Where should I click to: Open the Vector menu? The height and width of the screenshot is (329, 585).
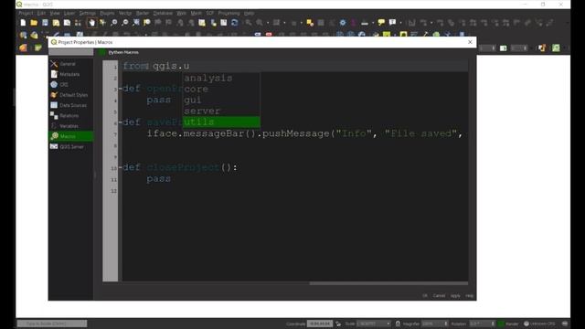(125, 13)
